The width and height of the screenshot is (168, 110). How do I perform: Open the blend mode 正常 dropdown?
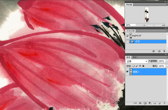click(x=137, y=61)
